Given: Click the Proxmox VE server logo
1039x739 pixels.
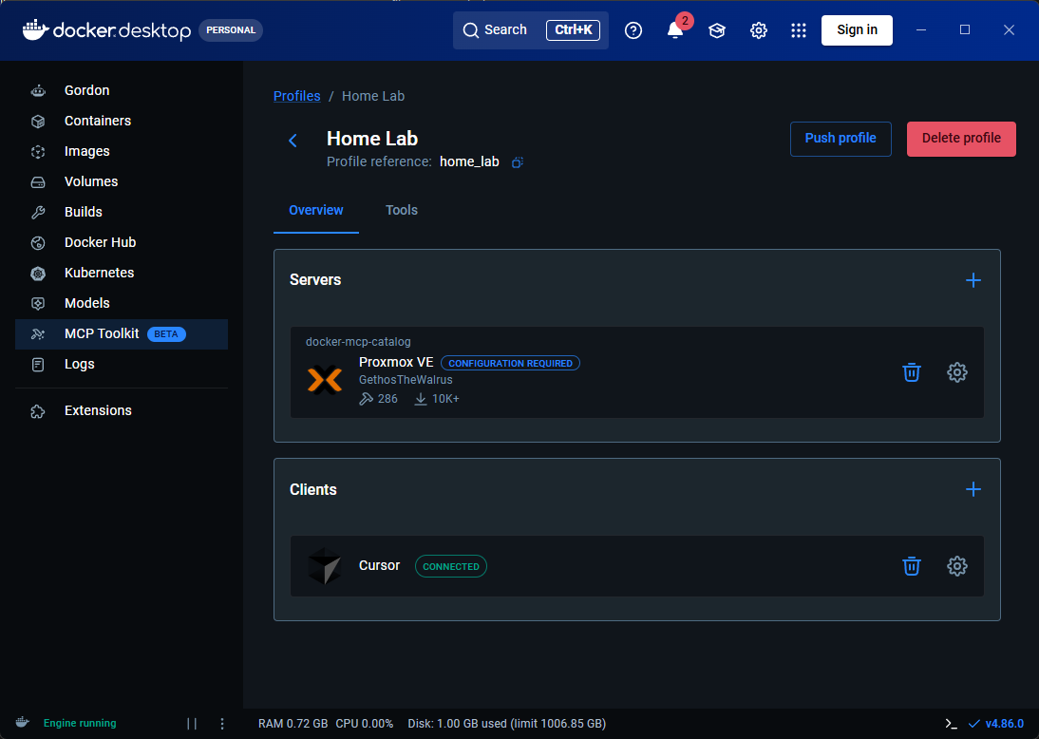Looking at the screenshot, I should 325,380.
